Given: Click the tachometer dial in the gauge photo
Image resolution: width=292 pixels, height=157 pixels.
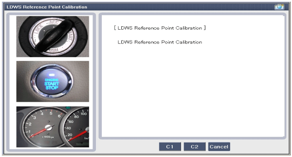Looking at the screenshot, I should (45, 127).
